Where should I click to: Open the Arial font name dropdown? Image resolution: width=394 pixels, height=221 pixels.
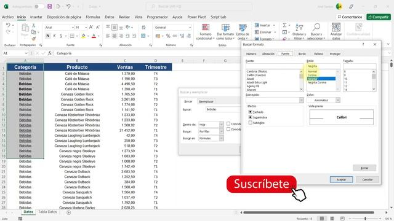click(x=73, y=27)
